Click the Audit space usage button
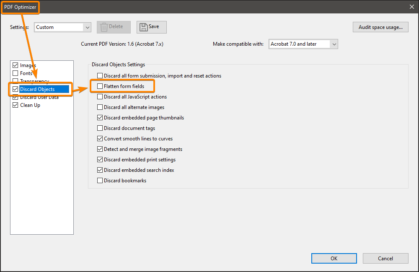Screen dimensions: 419x272 click(380, 27)
